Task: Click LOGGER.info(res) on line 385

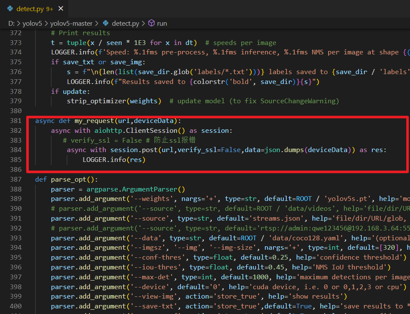Action: (x=114, y=160)
